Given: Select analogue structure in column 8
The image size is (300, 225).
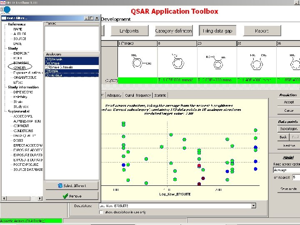Looking at the screenshot, I should tap(177, 62).
